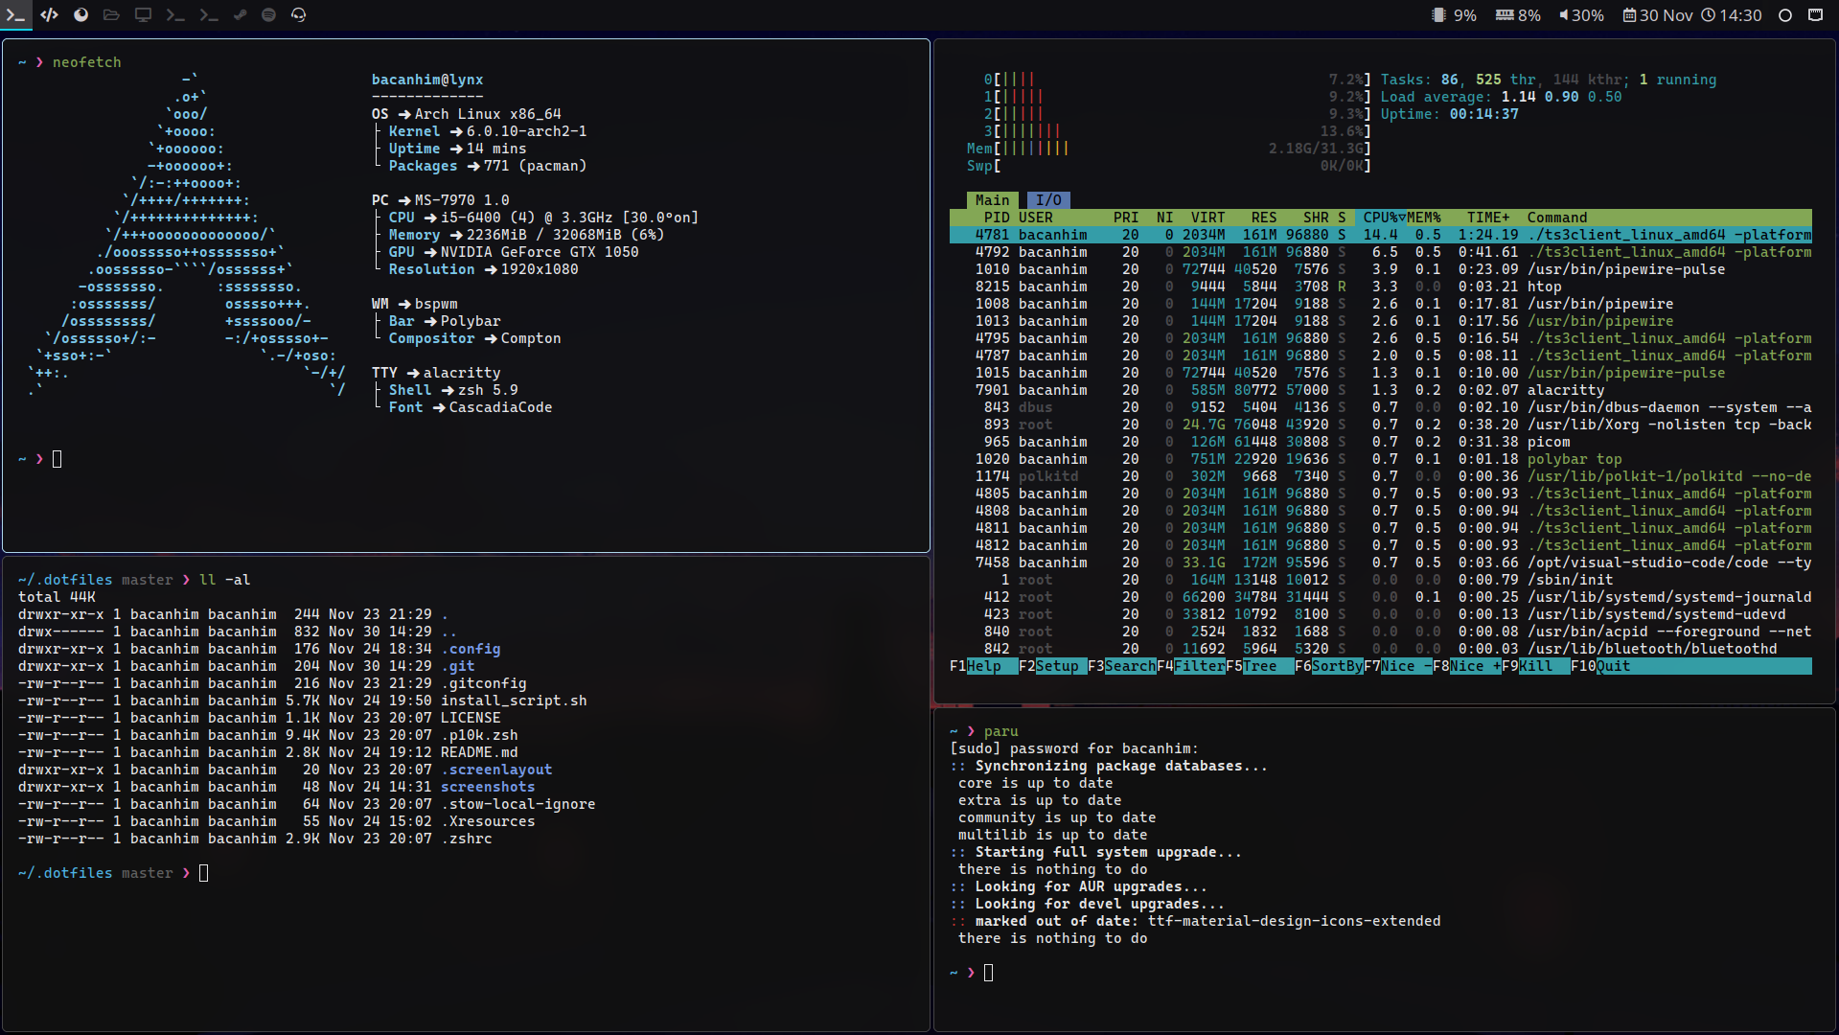Sort htop by USER column header
Viewport: 1839px width, 1035px height.
click(1036, 218)
